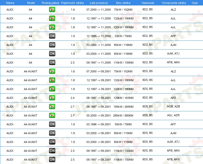Click the ON diesel icon in the A4 AJM, ATJ row
Viewport: 203px width, 164px height.
coord(52,54)
